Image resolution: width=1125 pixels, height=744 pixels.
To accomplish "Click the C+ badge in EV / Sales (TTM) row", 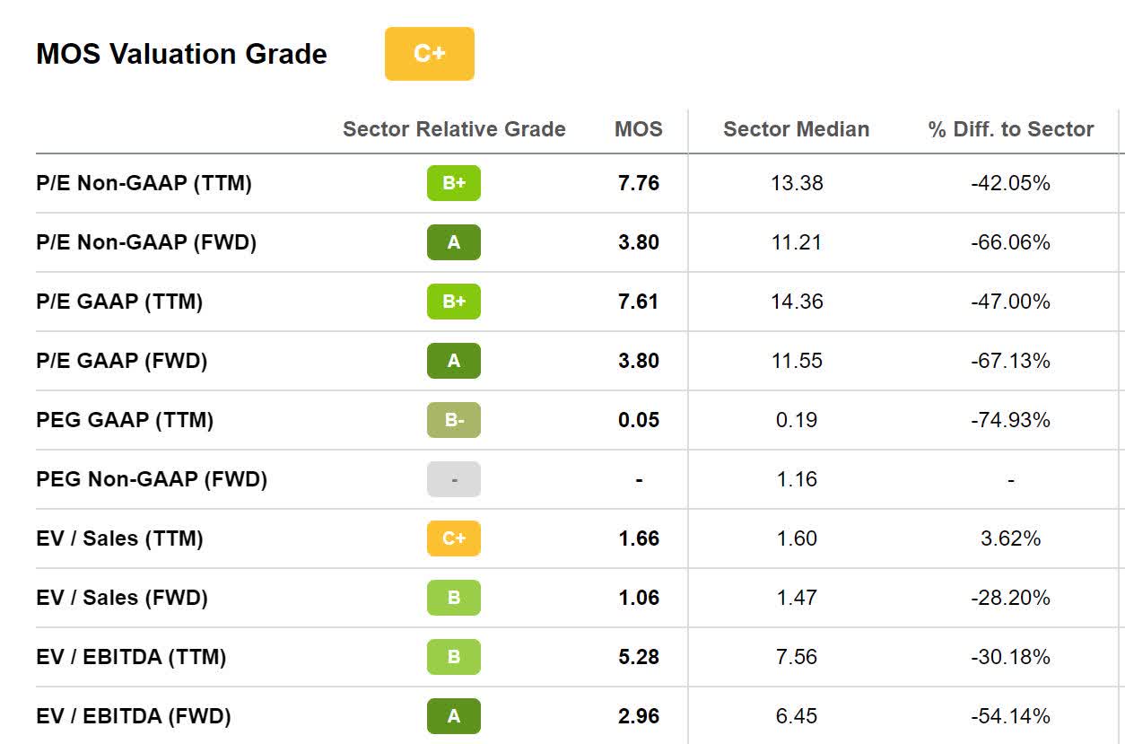I will pos(453,538).
